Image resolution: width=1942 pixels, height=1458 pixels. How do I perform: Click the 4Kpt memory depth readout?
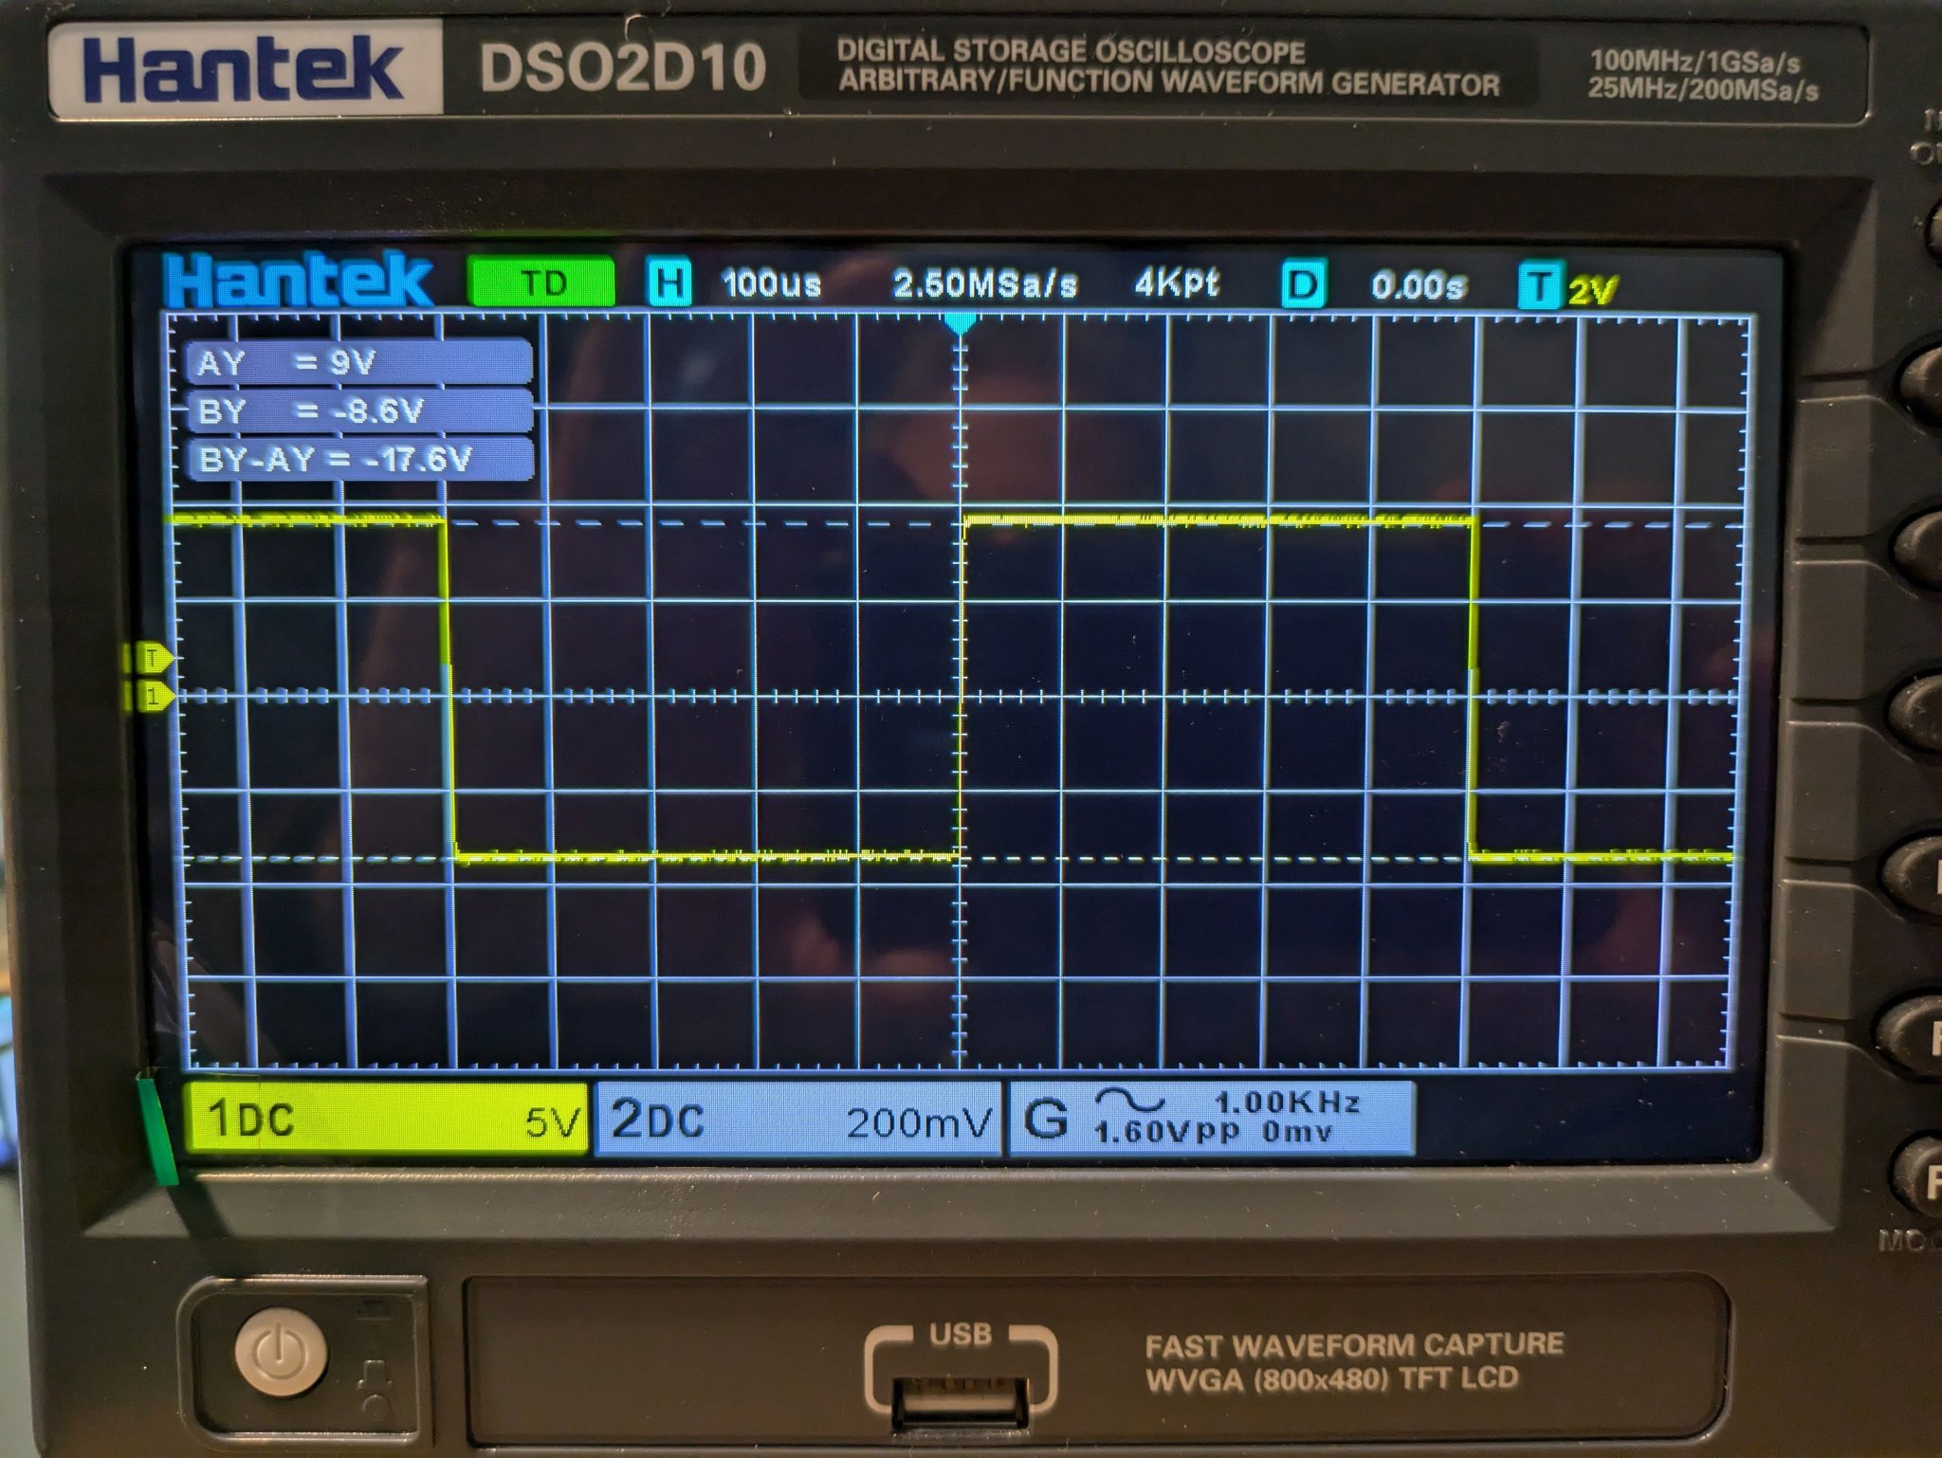[1177, 282]
